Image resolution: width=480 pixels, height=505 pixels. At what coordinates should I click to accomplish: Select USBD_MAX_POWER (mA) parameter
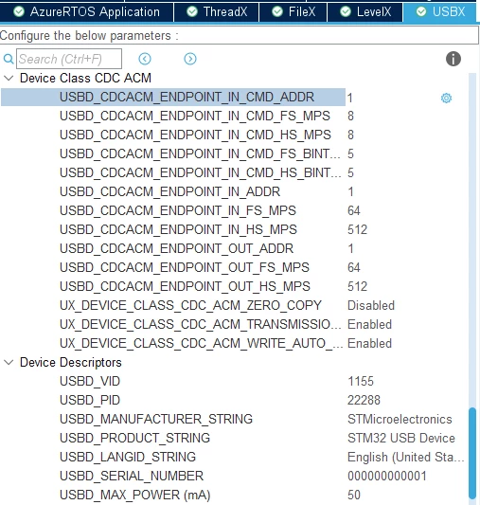pyautogui.click(x=134, y=496)
